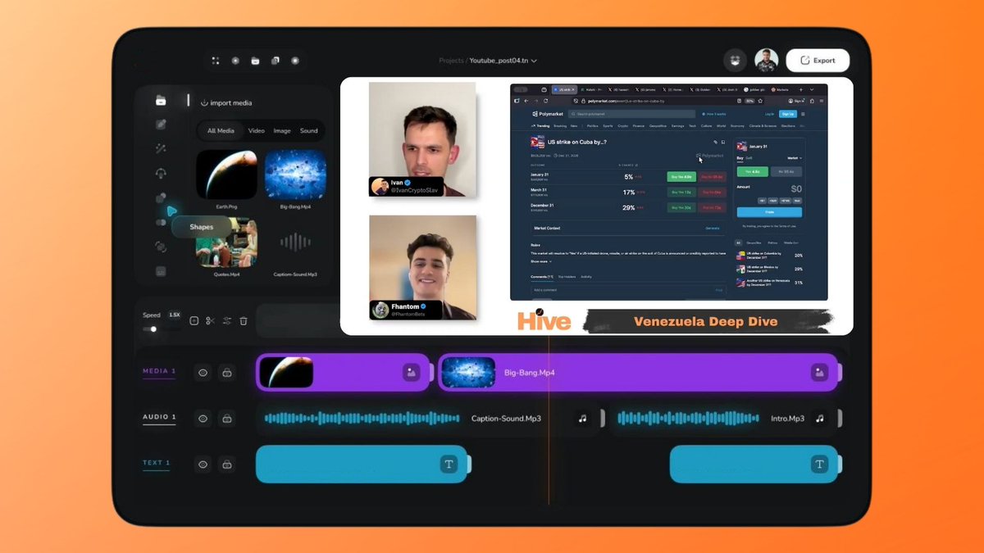Click the Intro.Mp3 clip name in timeline
Viewport: 984px width, 553px height.
787,419
